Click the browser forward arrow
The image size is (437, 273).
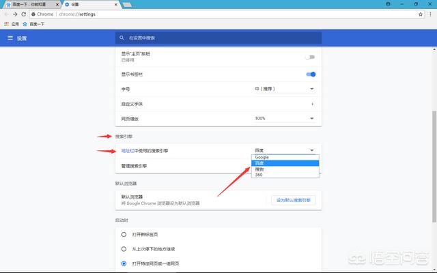point(15,14)
